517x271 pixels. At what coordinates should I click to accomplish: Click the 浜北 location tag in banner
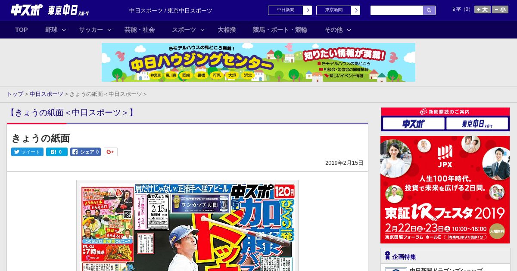click(x=248, y=75)
